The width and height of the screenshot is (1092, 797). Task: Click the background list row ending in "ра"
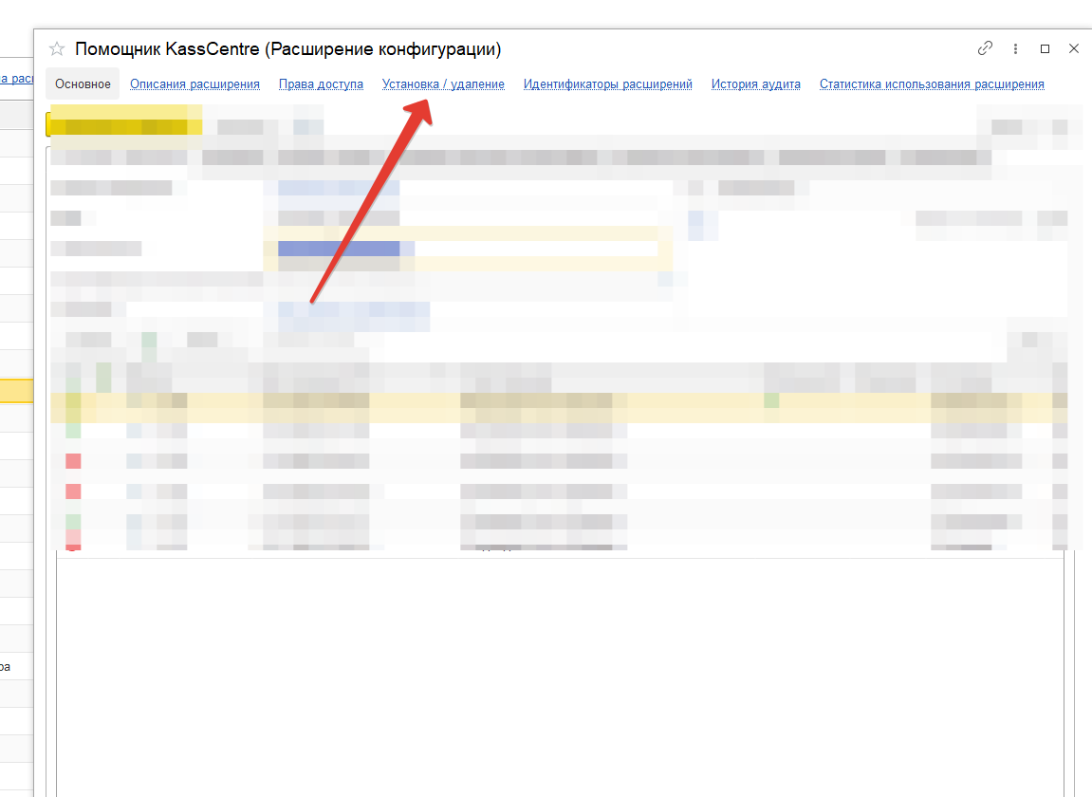[16, 667]
